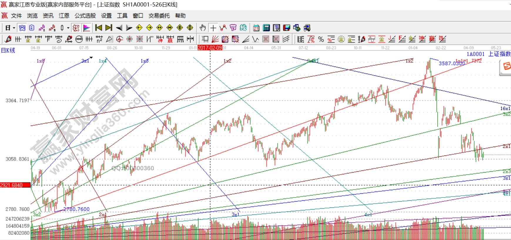Image resolution: width=511 pixels, height=240 pixels.
Task: Select the red Gann fan angle tool
Action: pos(215,39)
